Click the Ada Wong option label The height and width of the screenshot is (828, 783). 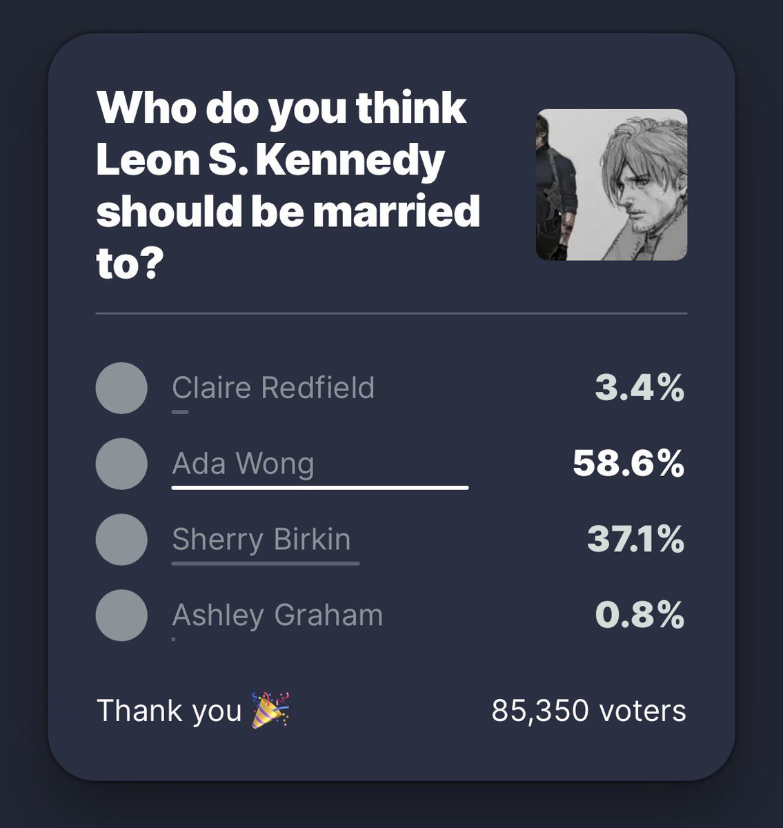pyautogui.click(x=243, y=464)
